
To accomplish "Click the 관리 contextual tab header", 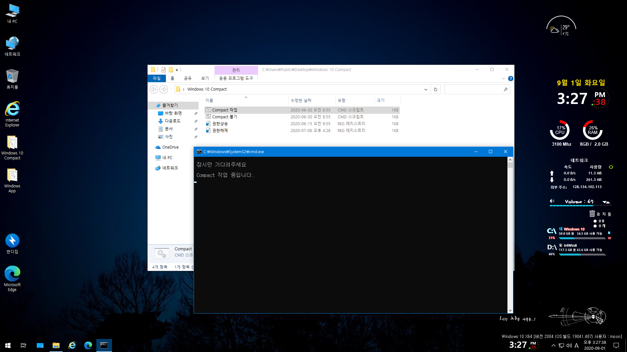I will (x=236, y=70).
